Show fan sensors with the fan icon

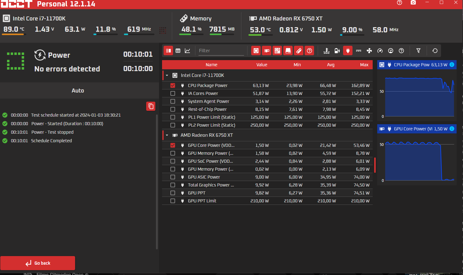pyautogui.click(x=369, y=51)
